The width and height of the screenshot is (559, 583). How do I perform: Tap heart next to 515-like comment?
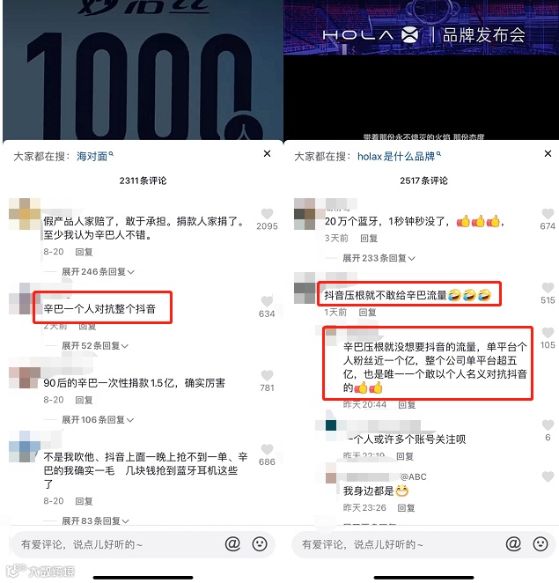click(548, 287)
